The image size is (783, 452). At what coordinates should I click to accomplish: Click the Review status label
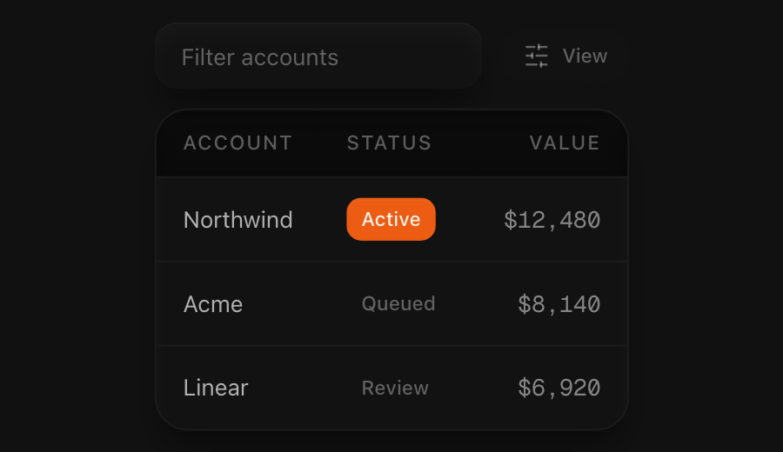point(395,388)
